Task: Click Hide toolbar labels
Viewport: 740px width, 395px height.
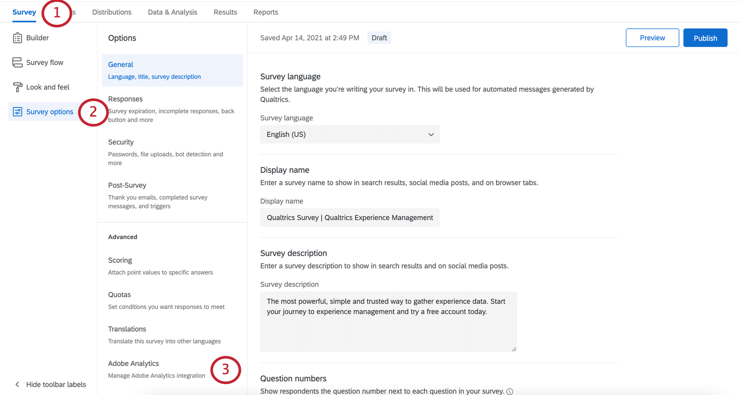Action: (56, 384)
